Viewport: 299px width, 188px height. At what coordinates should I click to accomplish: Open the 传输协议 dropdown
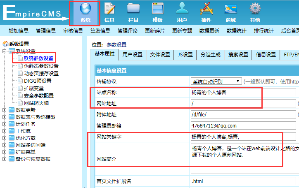click(216, 81)
